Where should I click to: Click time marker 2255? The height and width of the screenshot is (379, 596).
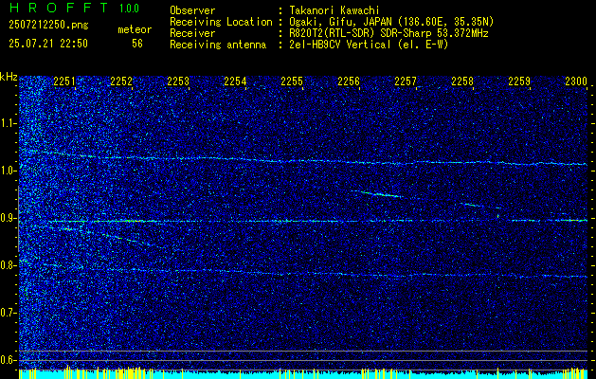coord(292,81)
